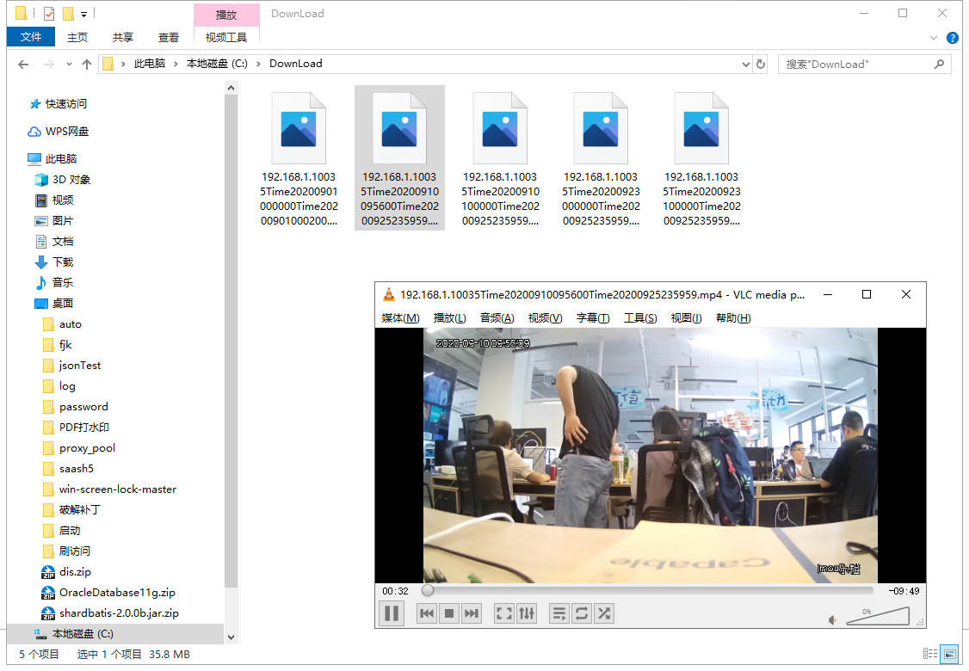
Task: Open VLC extended settings equalizer panel
Action: (x=527, y=613)
